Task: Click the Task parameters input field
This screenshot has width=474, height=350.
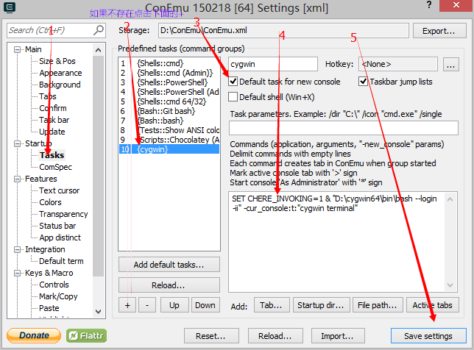Action: [x=344, y=128]
